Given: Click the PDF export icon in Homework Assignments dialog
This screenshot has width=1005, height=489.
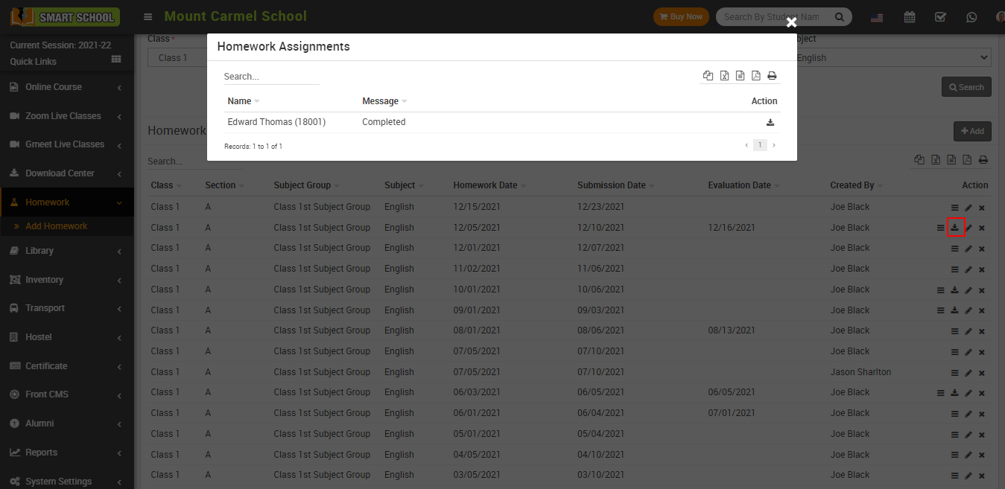Looking at the screenshot, I should (x=755, y=76).
